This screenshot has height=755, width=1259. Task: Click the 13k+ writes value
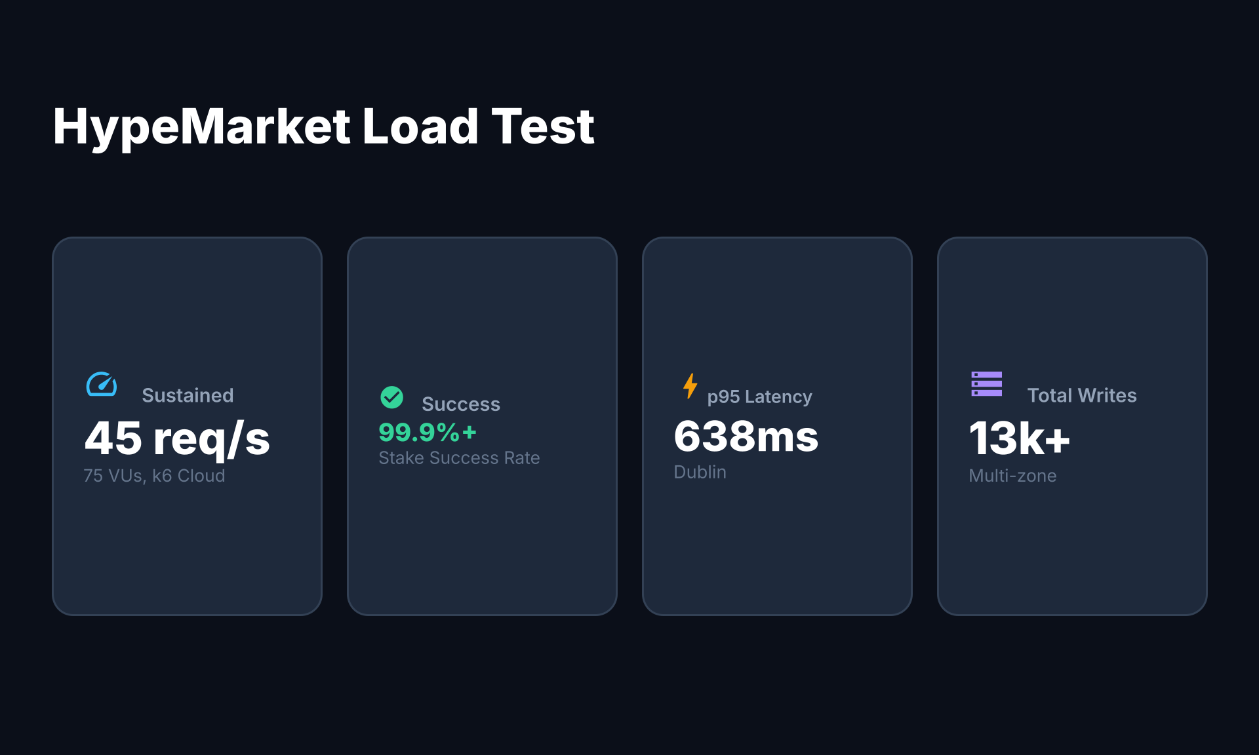pos(1020,438)
